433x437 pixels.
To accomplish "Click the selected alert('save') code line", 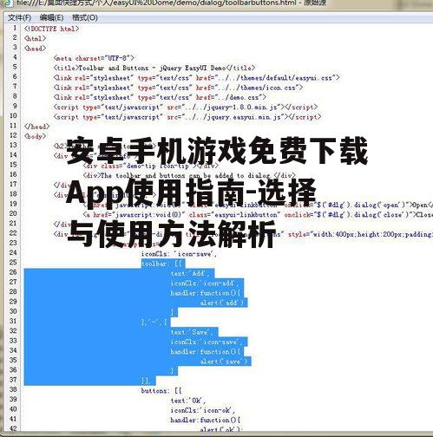I will pyautogui.click(x=224, y=362).
